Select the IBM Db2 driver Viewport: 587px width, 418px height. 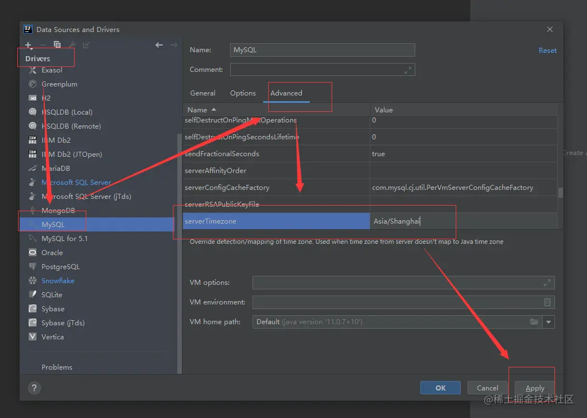56,140
